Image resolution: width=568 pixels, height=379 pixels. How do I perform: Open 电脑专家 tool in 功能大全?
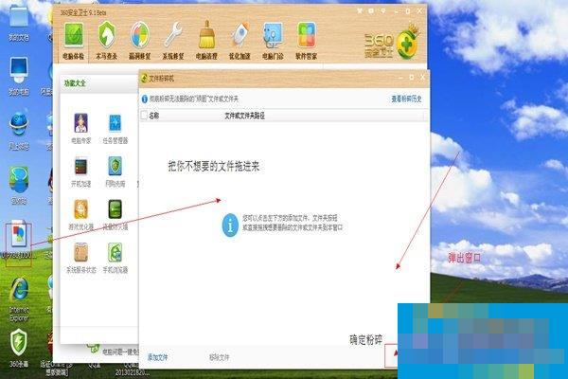80,129
